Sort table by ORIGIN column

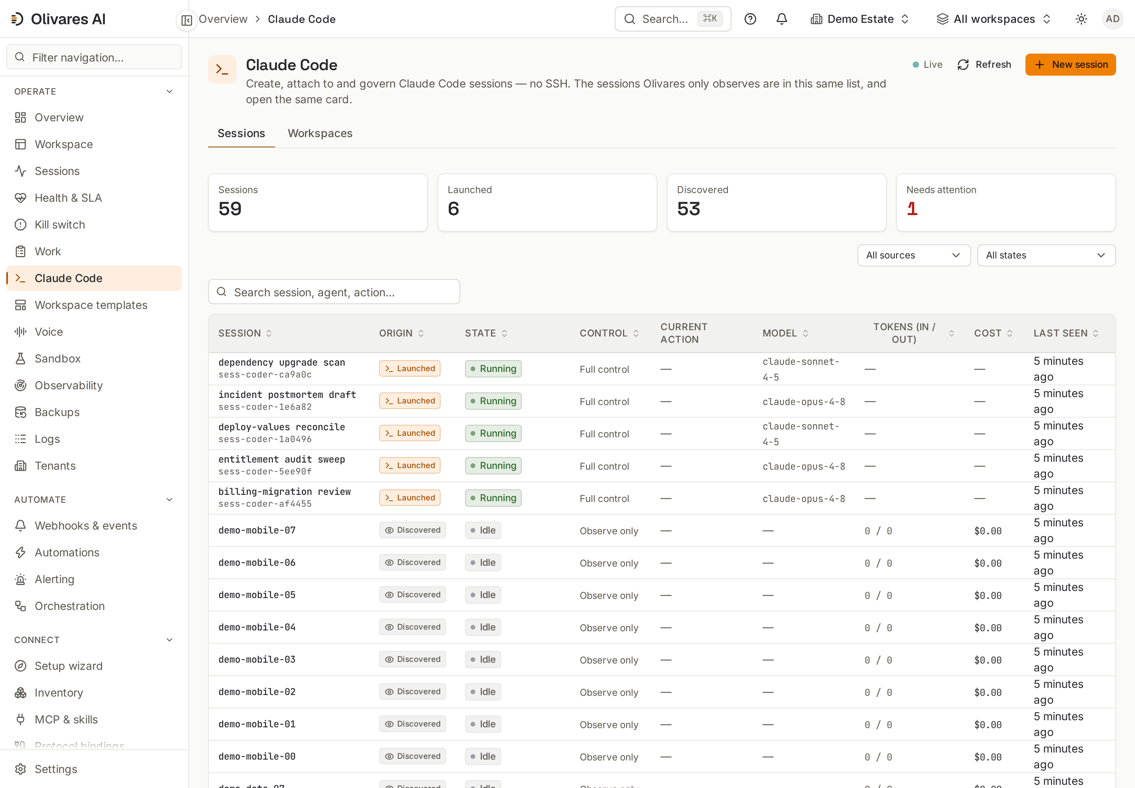point(402,333)
